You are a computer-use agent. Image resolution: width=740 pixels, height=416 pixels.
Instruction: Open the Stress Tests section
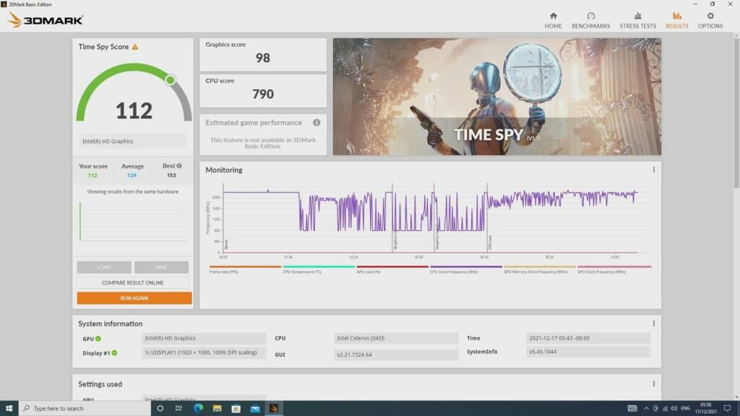pyautogui.click(x=637, y=20)
